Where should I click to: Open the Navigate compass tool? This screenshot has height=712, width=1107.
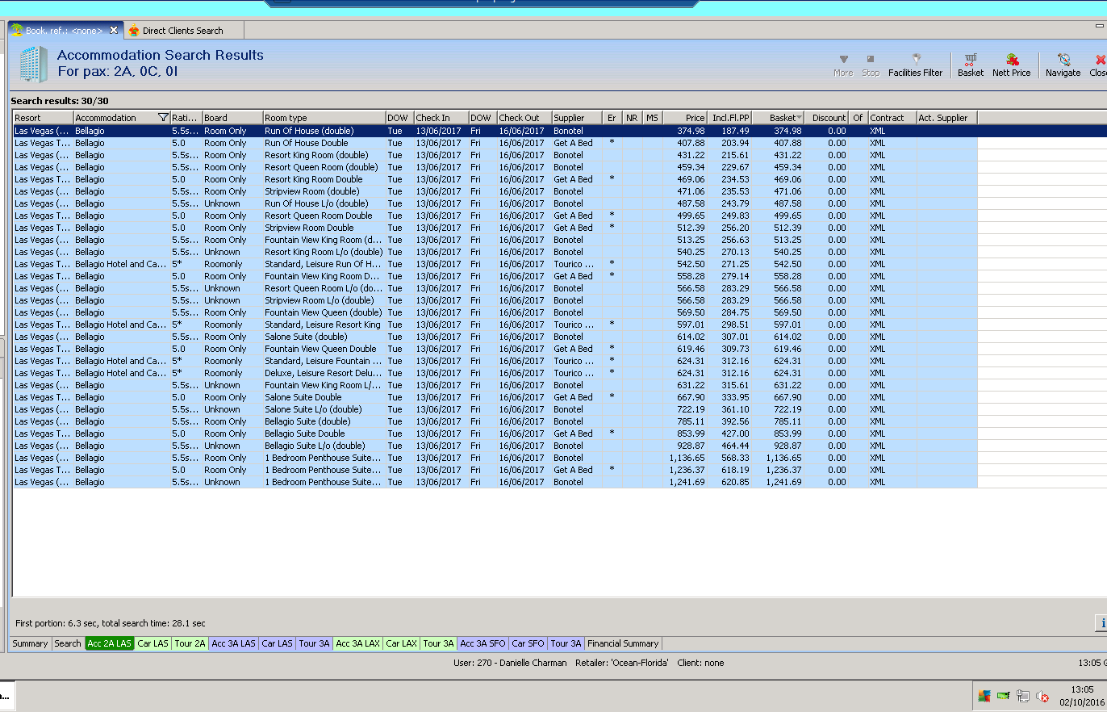pos(1063,65)
